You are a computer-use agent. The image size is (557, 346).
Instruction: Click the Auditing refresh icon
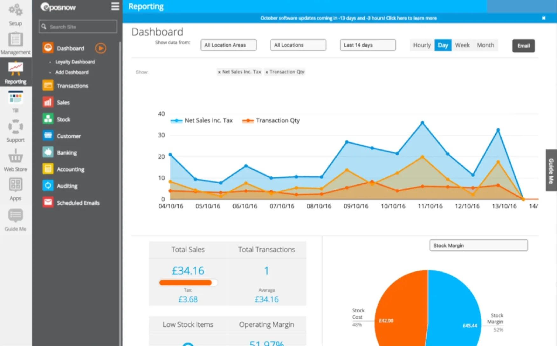[48, 186]
